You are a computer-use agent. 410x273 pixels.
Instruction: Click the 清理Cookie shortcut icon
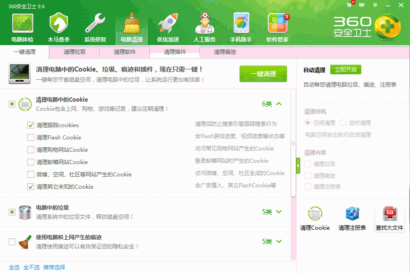tap(315, 214)
